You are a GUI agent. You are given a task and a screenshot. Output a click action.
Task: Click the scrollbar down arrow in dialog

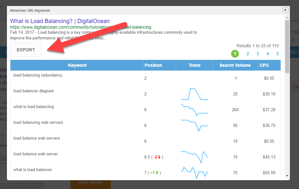point(287,176)
